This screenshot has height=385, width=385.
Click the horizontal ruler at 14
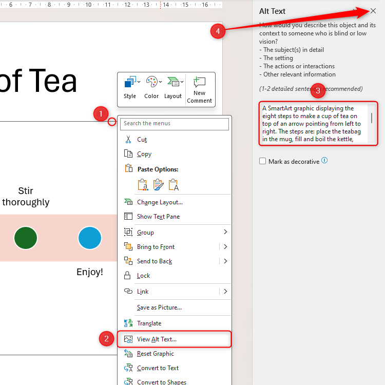click(x=166, y=5)
